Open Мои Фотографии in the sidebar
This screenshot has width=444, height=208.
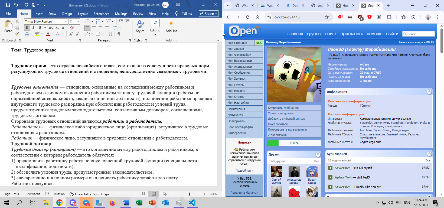coord(239,55)
